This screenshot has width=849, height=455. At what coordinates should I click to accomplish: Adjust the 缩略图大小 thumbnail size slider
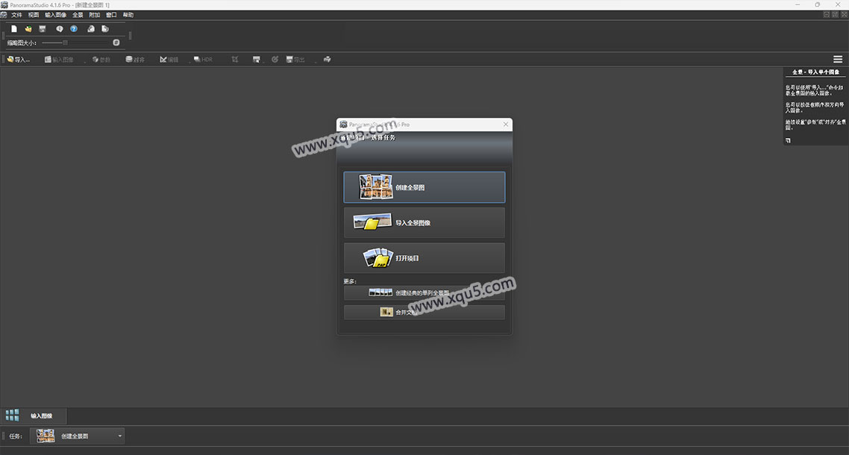click(75, 43)
